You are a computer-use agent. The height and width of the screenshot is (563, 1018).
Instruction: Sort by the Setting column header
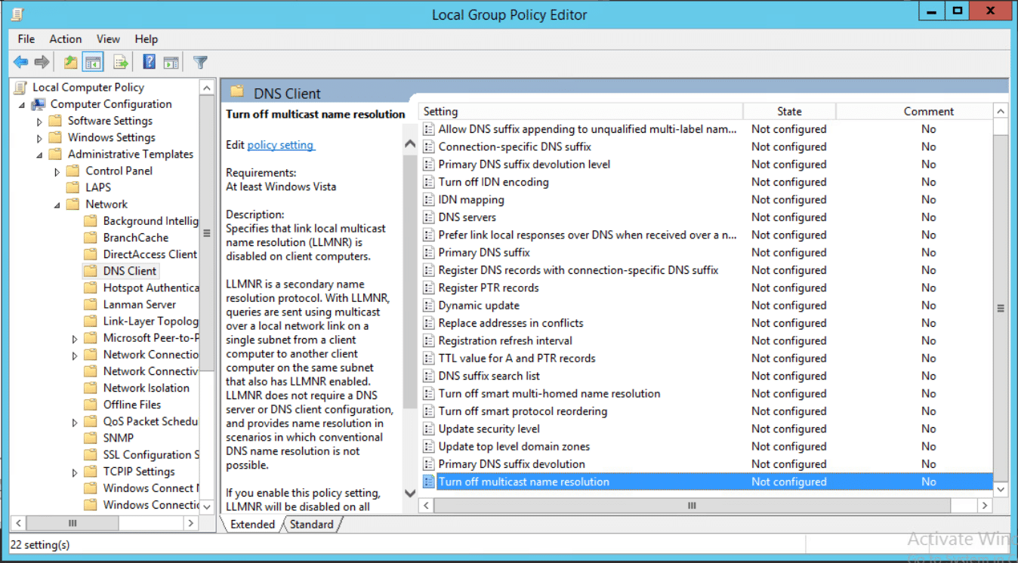coord(580,112)
